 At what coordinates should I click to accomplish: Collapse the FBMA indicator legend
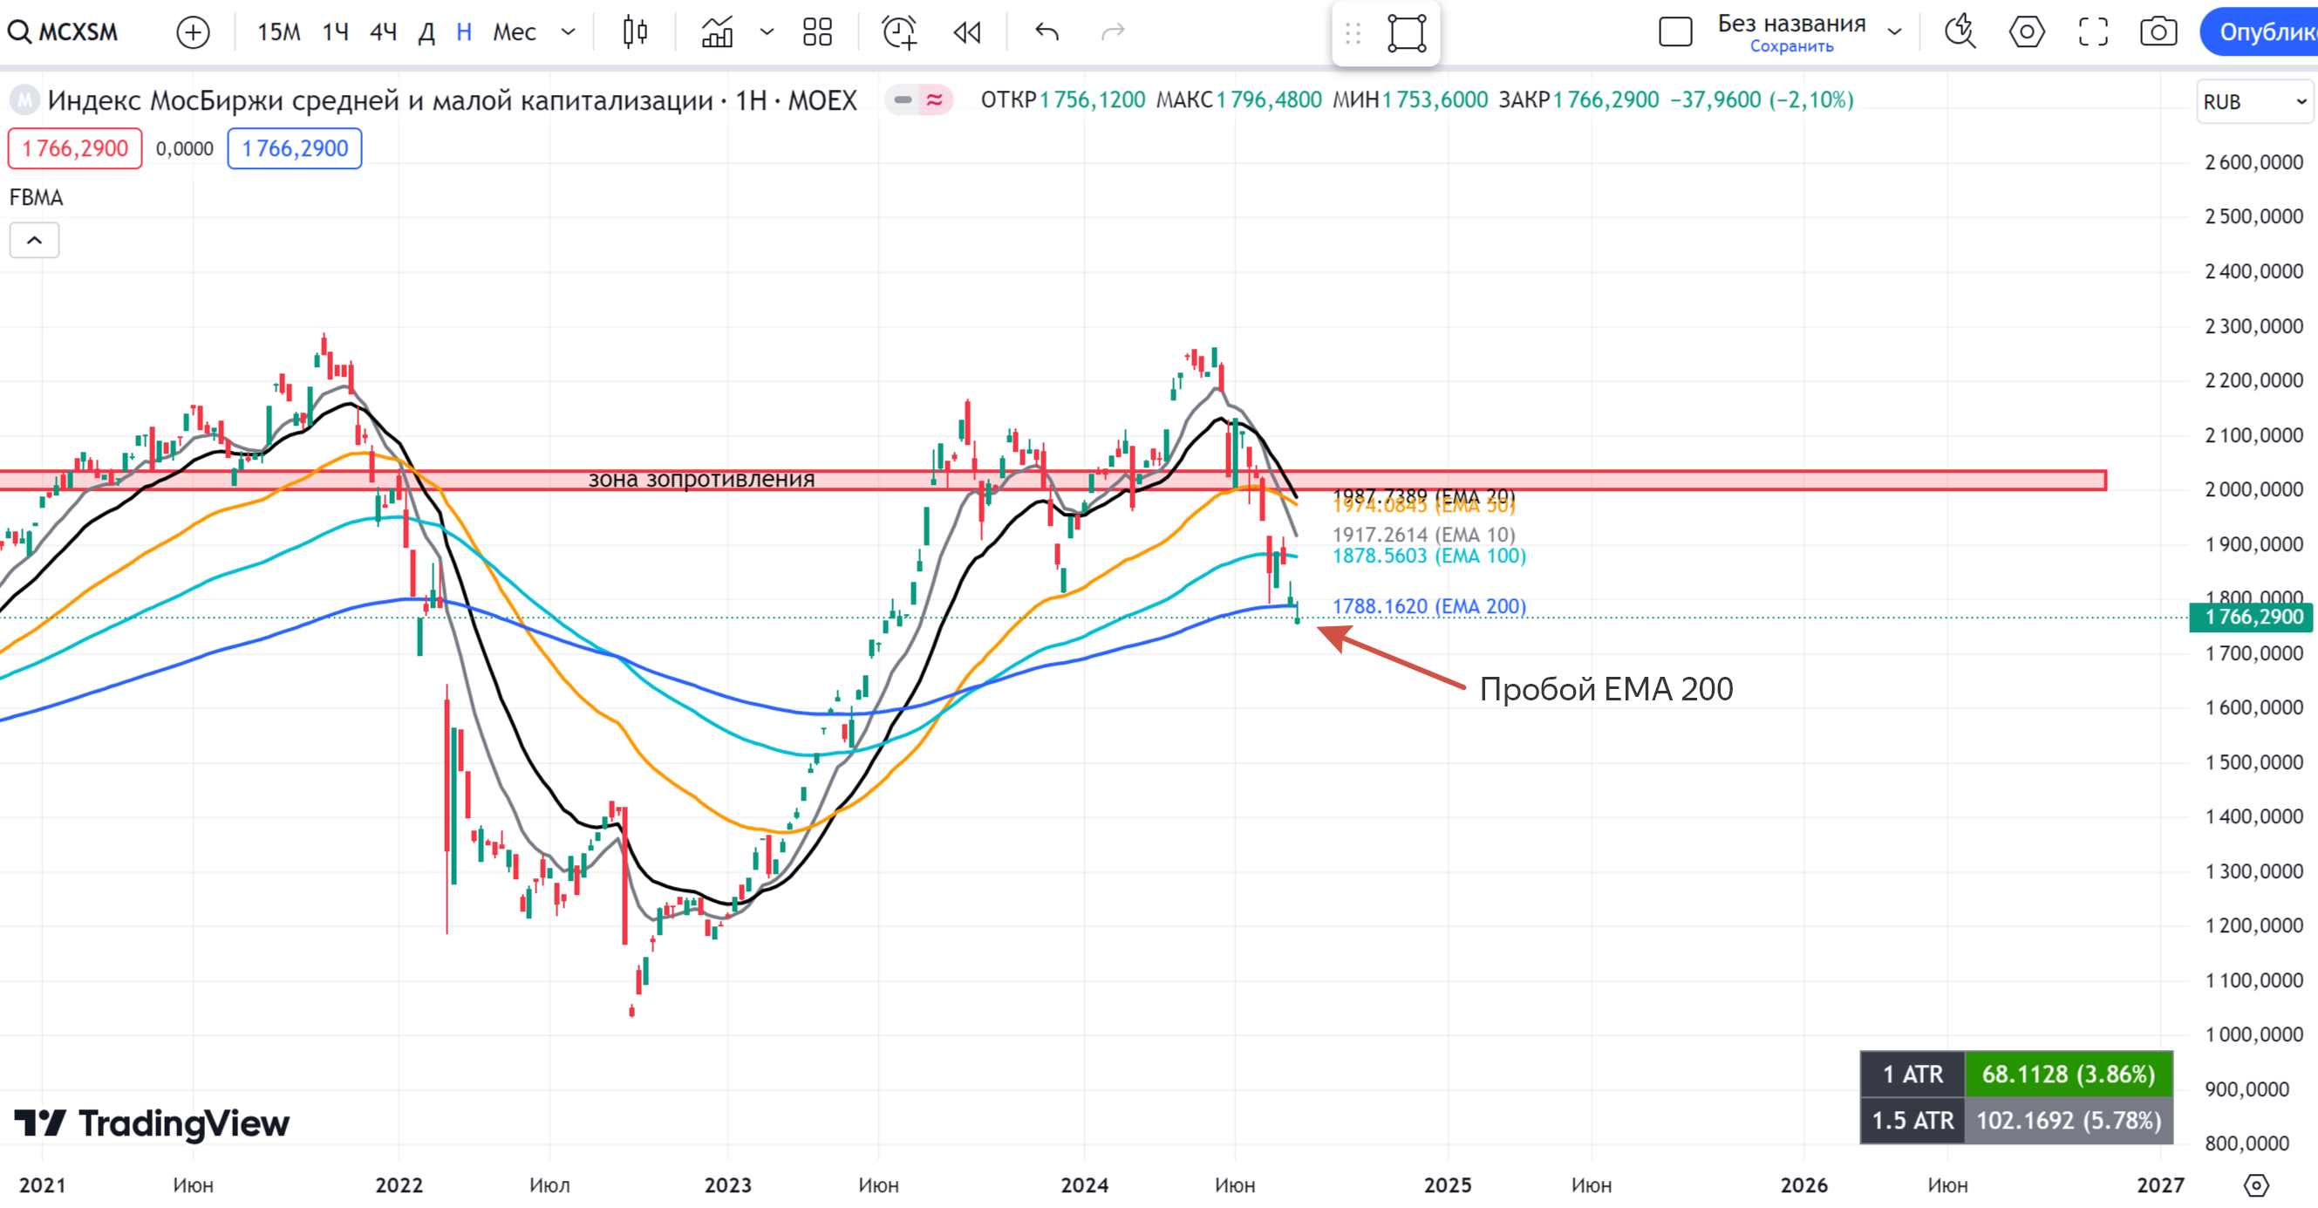34,241
